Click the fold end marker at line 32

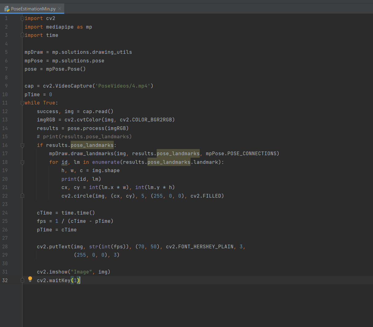22,280
